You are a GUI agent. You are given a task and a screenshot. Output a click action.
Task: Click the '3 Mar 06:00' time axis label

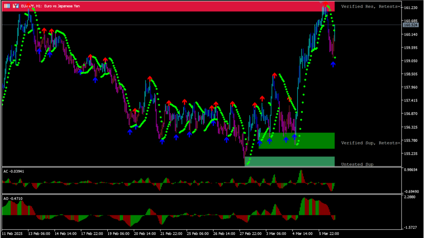tap(277, 234)
